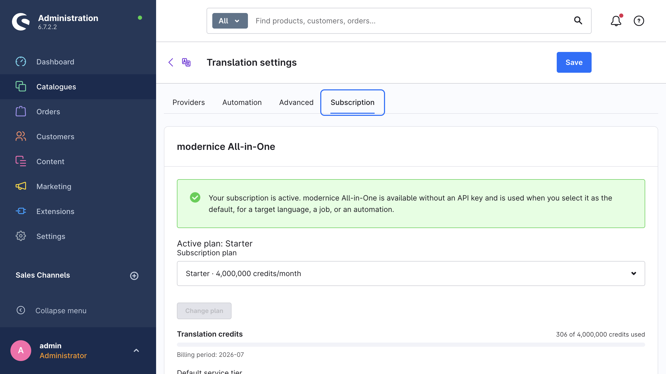
Task: Click the translation credits progress bar
Action: (x=411, y=345)
